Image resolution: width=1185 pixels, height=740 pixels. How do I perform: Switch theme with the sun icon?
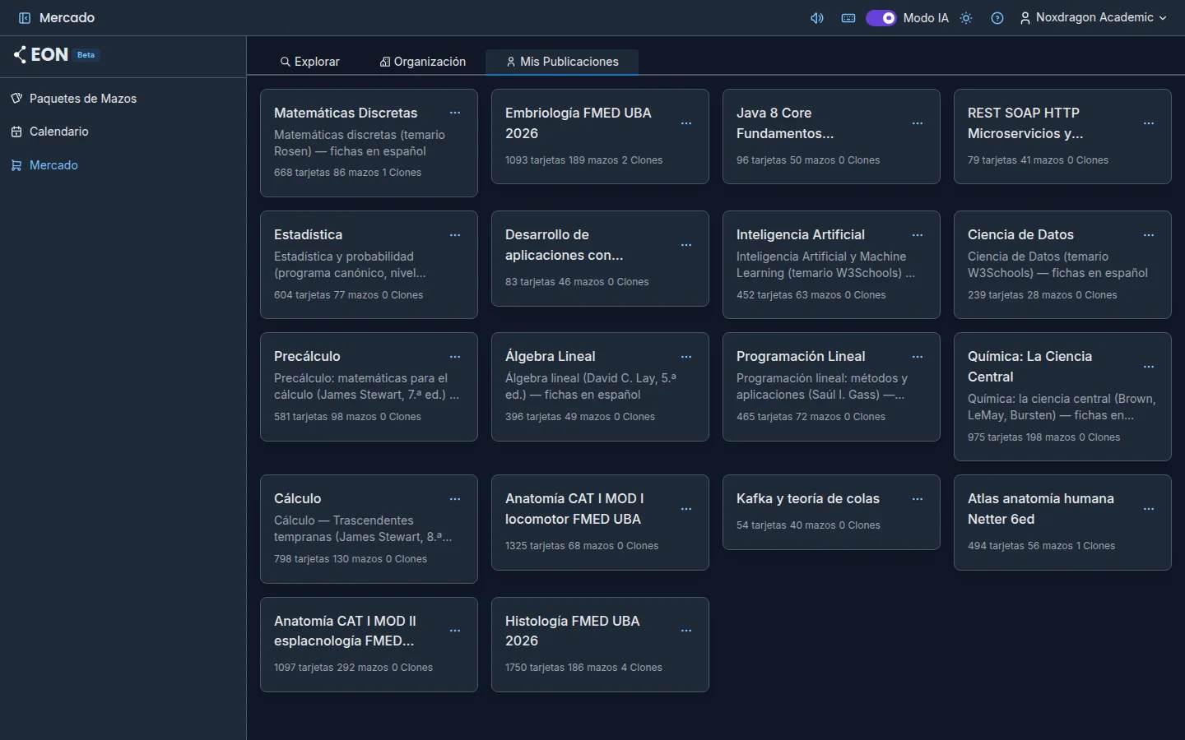(966, 18)
